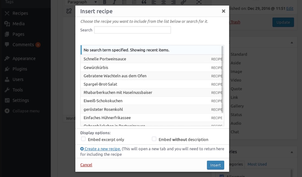Click the Tools wrench icon
The image size is (302, 177).
[7, 90]
